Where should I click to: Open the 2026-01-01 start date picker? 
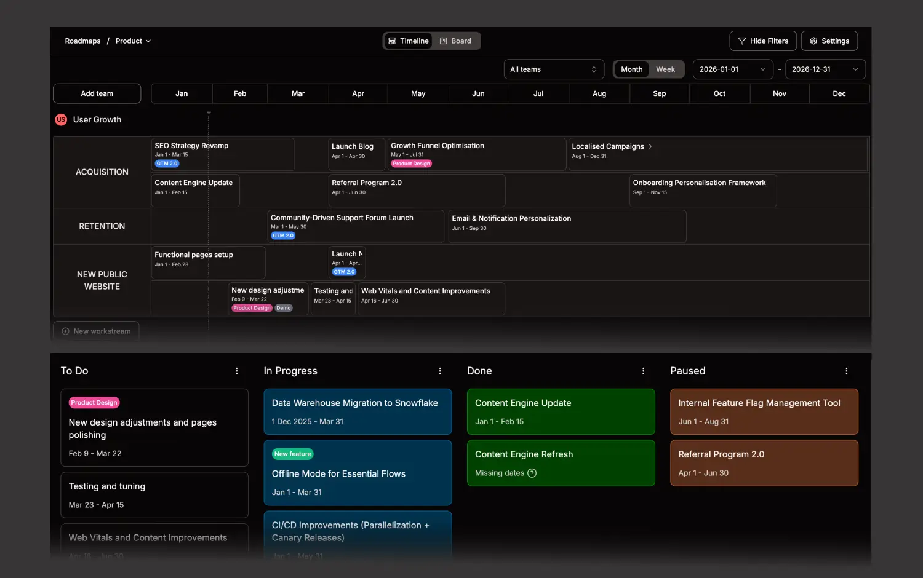click(x=732, y=69)
